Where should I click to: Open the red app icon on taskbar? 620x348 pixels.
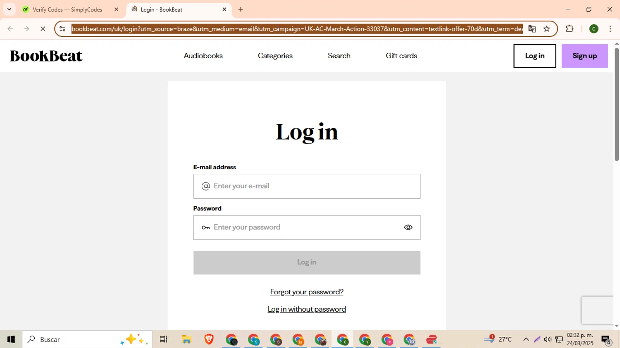432,340
